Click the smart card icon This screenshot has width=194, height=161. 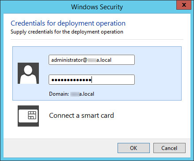point(28,116)
